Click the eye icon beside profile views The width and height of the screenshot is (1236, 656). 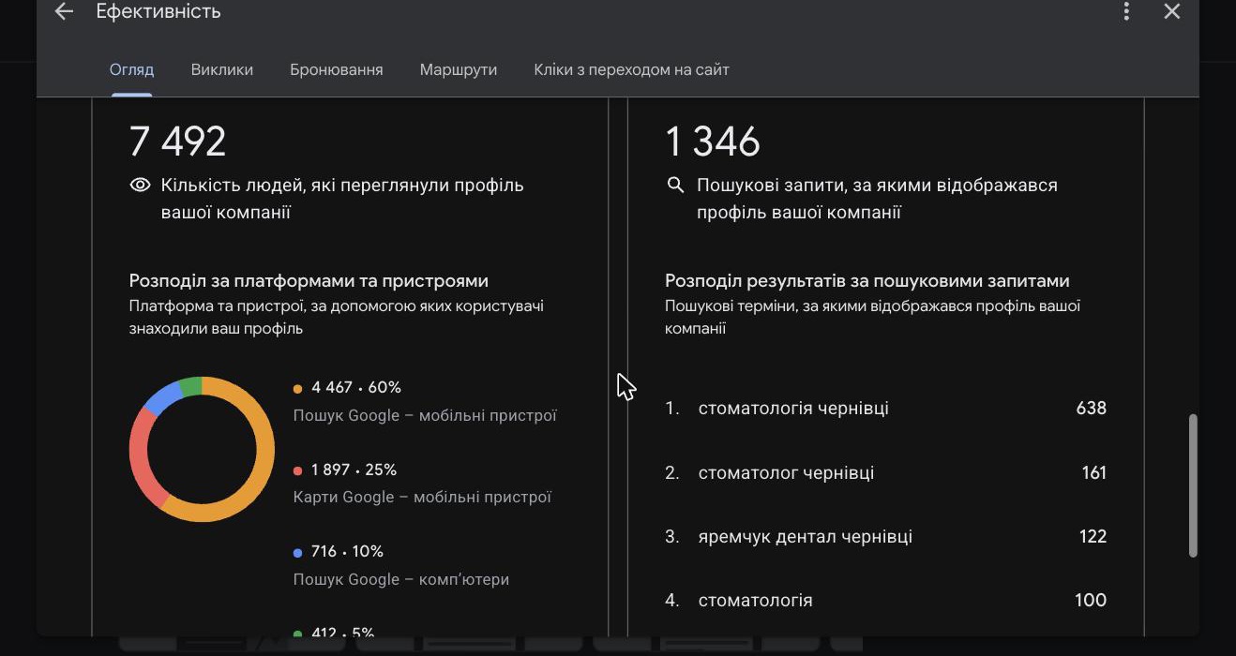140,186
